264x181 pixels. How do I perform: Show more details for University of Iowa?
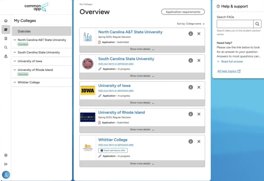coord(142,103)
